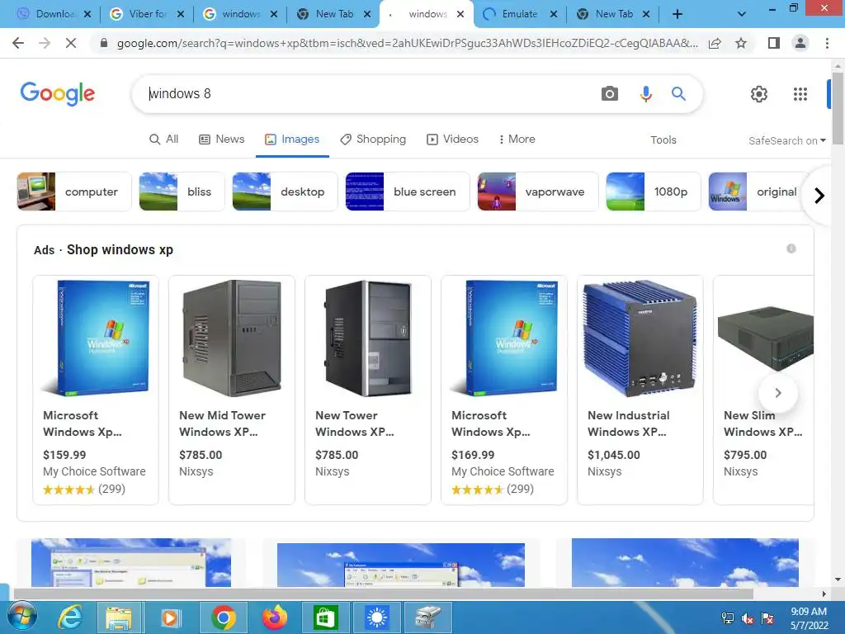Search by image camera icon
The width and height of the screenshot is (845, 634).
(x=610, y=94)
